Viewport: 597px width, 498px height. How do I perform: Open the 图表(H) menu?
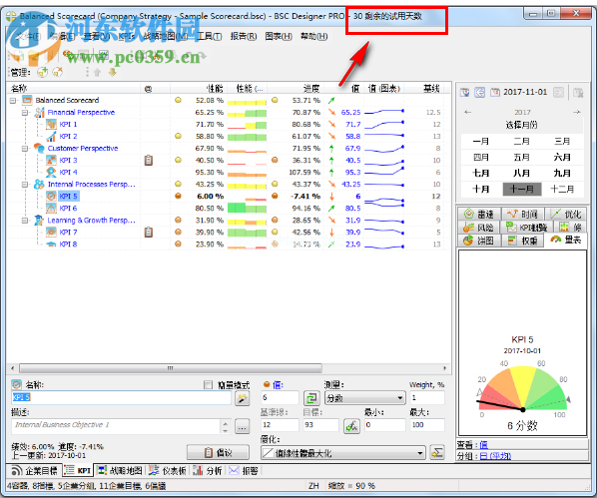click(x=279, y=36)
